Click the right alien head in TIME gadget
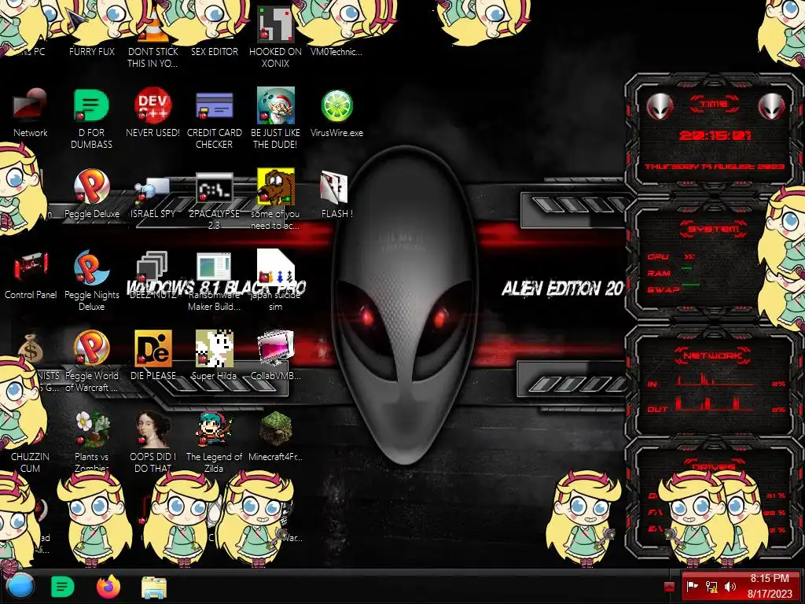This screenshot has height=604, width=805. (772, 107)
